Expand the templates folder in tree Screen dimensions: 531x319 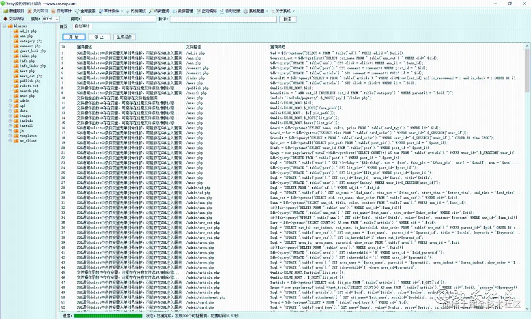tap(10, 136)
